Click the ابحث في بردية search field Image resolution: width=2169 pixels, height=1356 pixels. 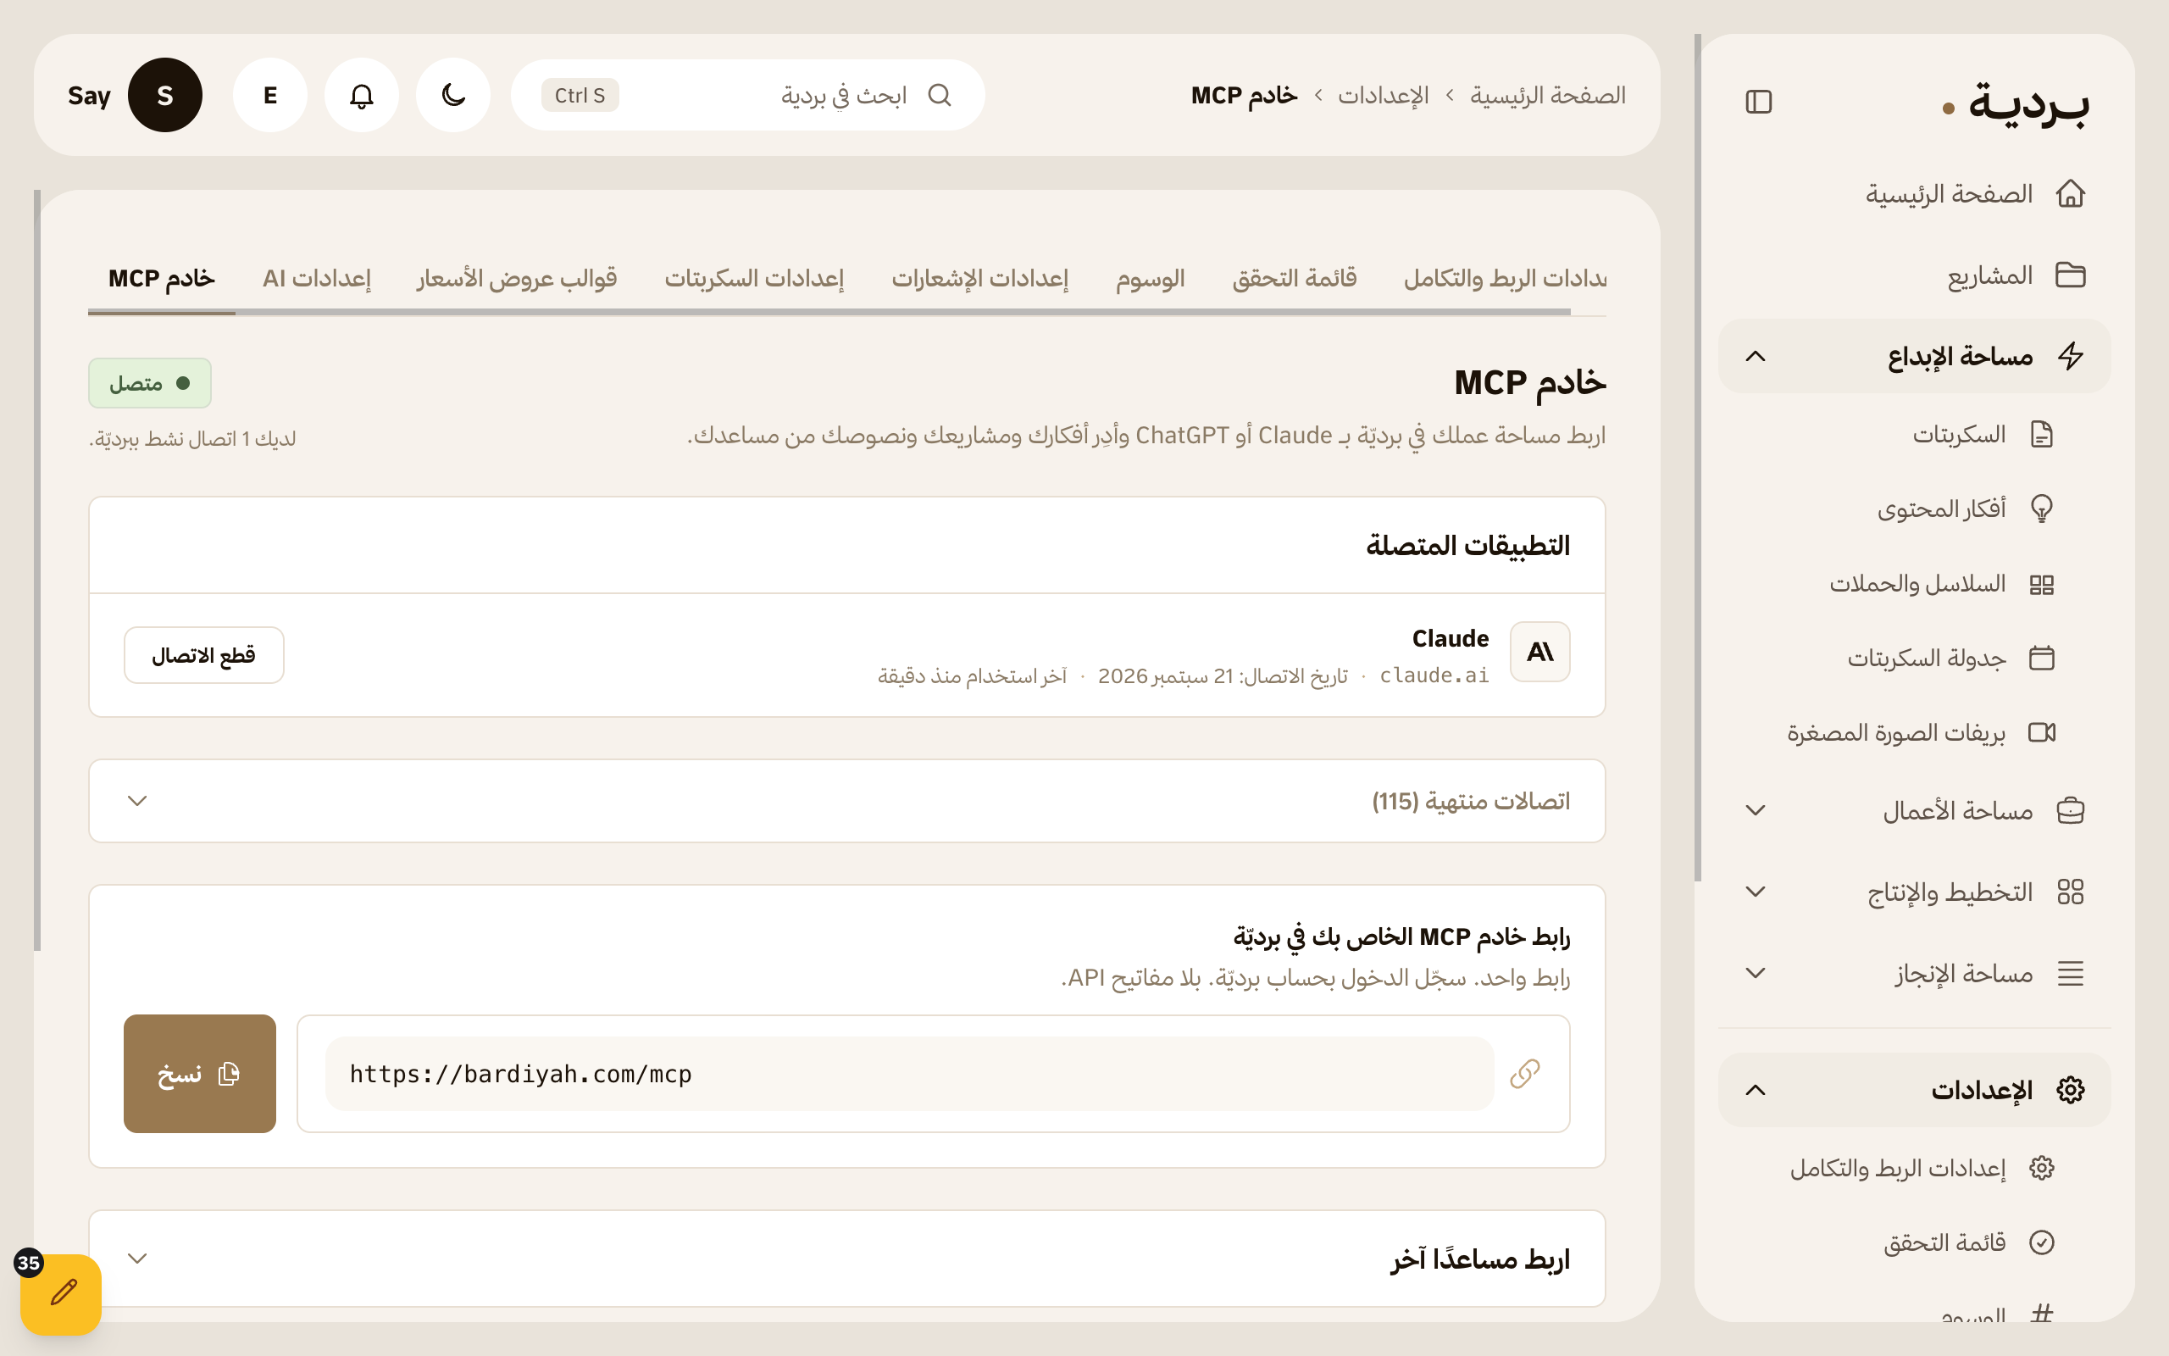(x=747, y=95)
